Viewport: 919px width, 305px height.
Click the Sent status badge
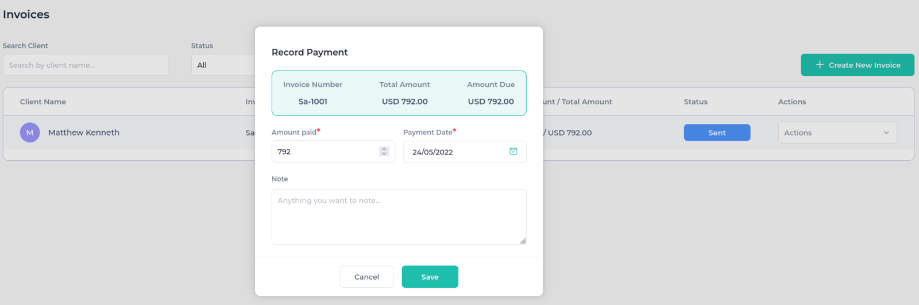[x=717, y=133]
